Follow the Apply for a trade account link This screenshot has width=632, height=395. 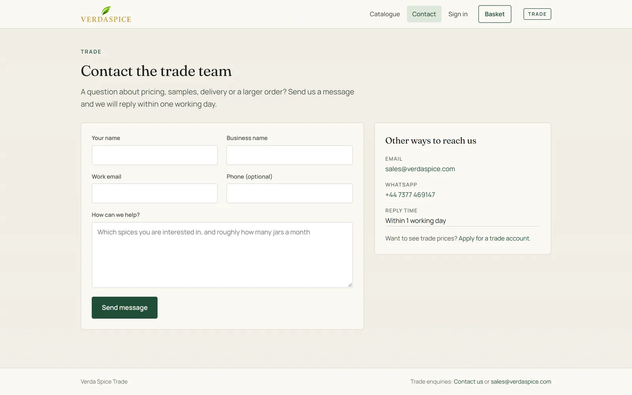pyautogui.click(x=494, y=239)
